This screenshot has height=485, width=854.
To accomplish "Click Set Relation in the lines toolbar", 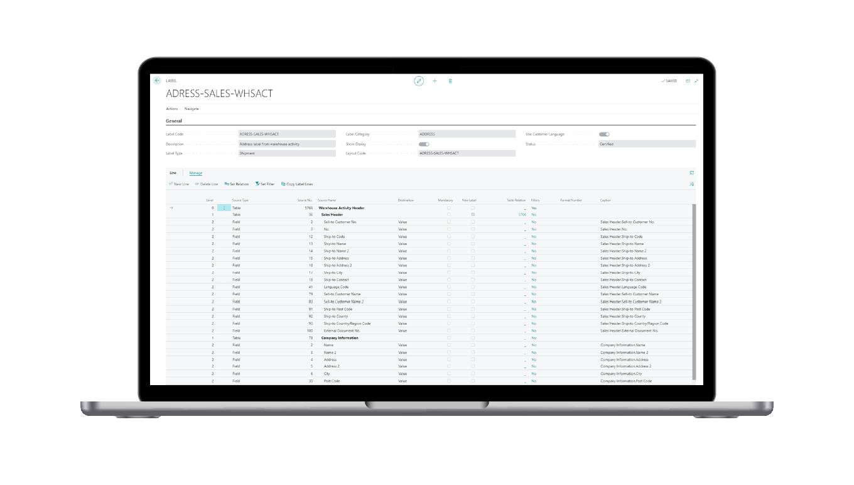I will click(x=236, y=184).
